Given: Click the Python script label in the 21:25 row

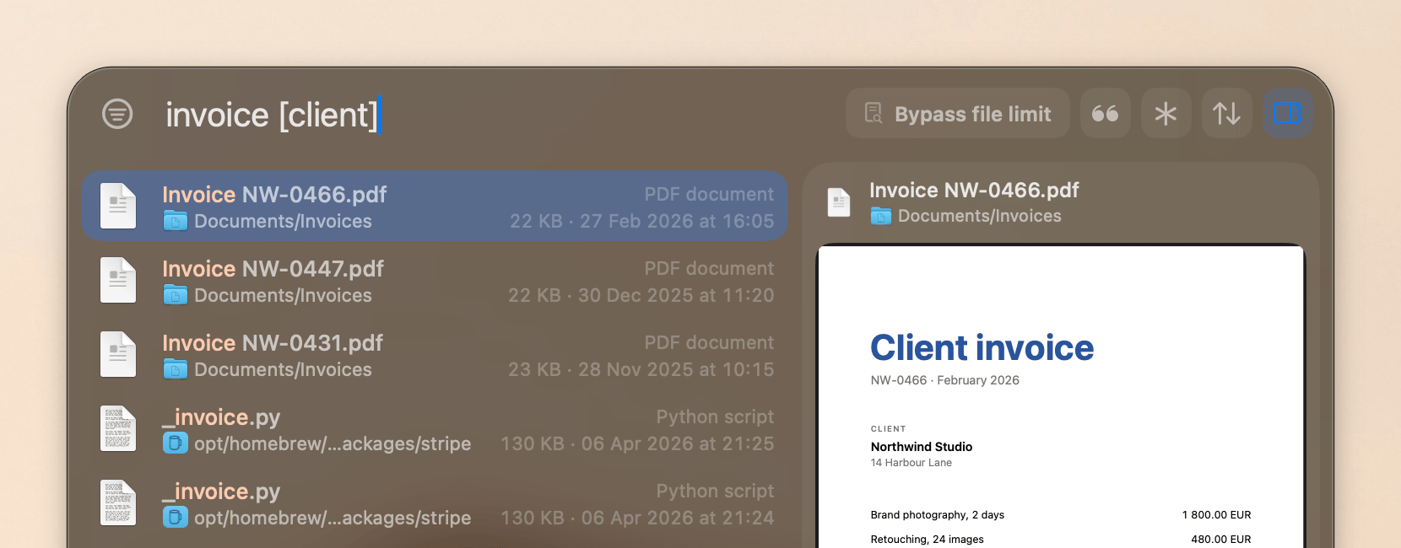Looking at the screenshot, I should coord(715,417).
